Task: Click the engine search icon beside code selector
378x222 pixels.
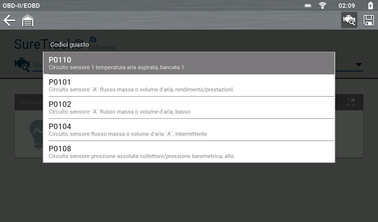Action: [22, 64]
